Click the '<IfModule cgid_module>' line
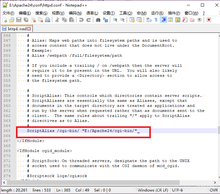The image size is (220, 194). [x=44, y=151]
